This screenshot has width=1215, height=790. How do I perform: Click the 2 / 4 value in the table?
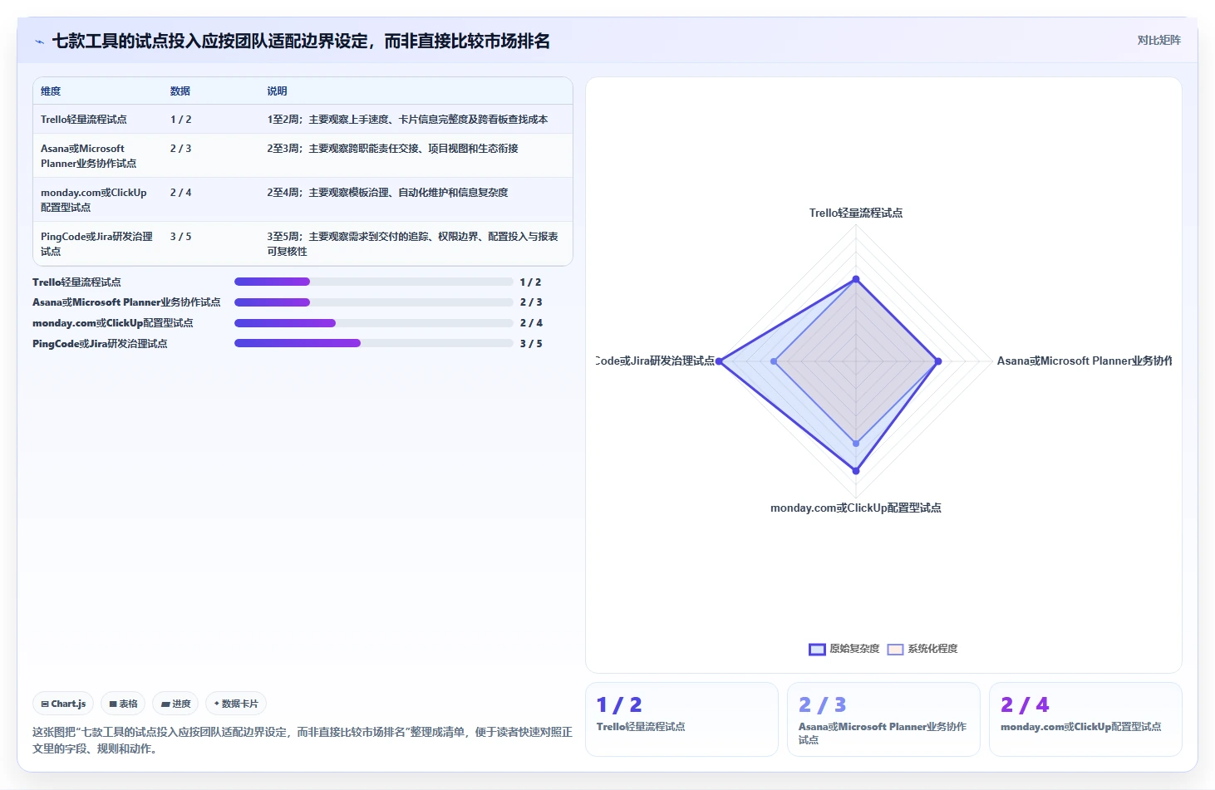[180, 193]
